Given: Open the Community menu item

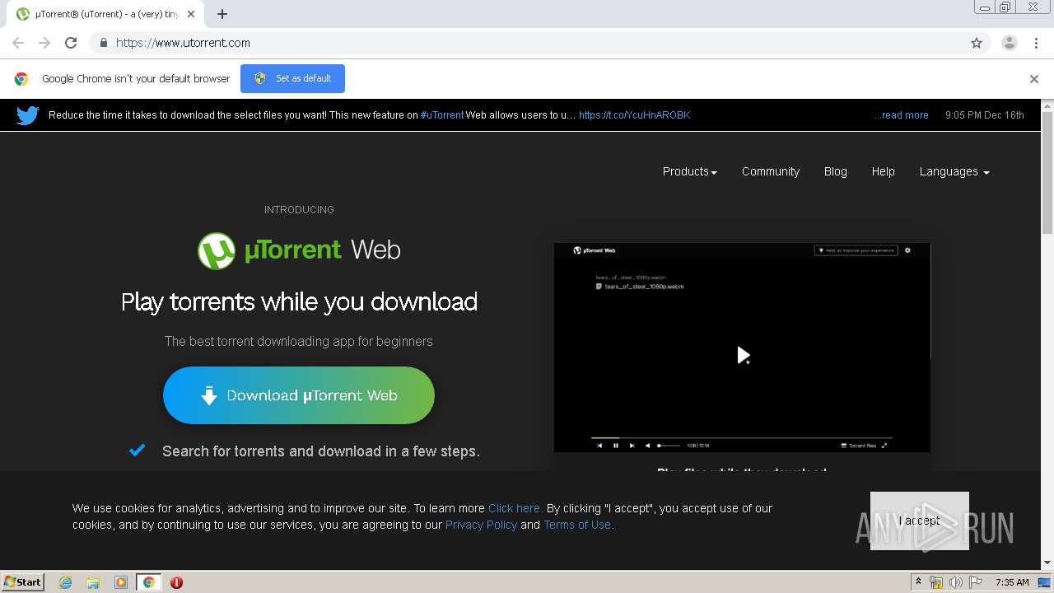Looking at the screenshot, I should (x=771, y=171).
